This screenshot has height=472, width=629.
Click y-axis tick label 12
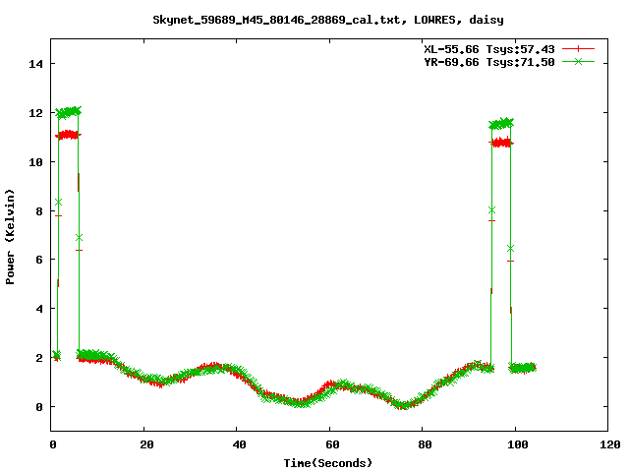pos(35,113)
